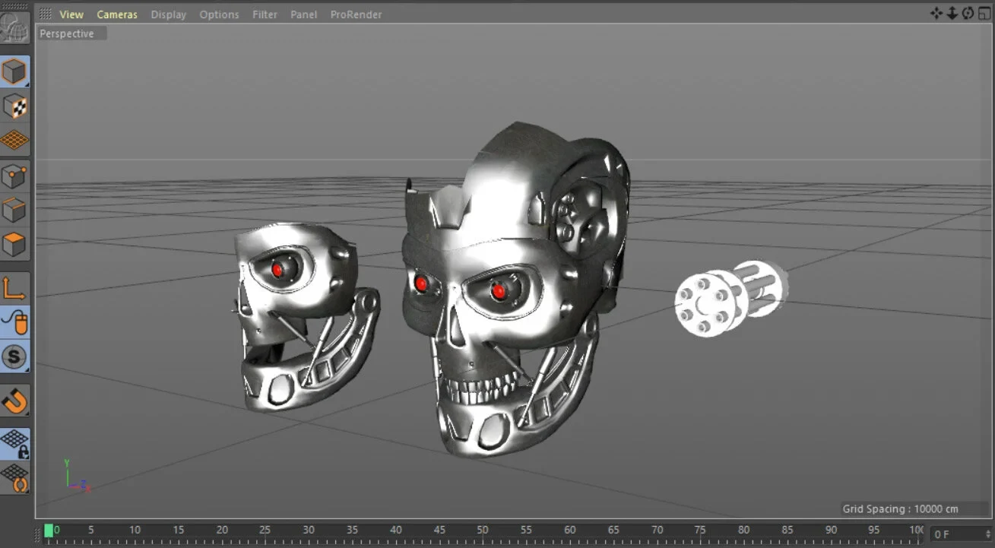
Task: Select the Workplane orange grid icon
Action: [14, 140]
